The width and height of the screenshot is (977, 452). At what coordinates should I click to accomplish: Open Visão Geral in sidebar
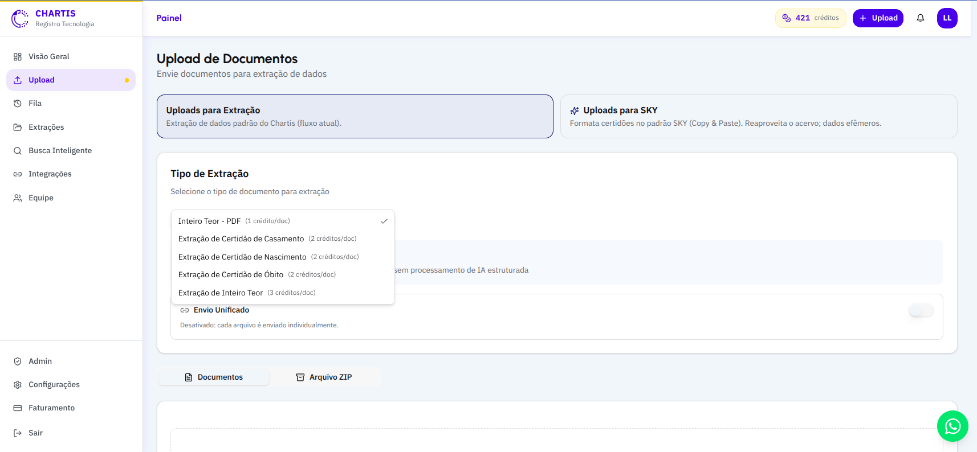click(x=71, y=57)
